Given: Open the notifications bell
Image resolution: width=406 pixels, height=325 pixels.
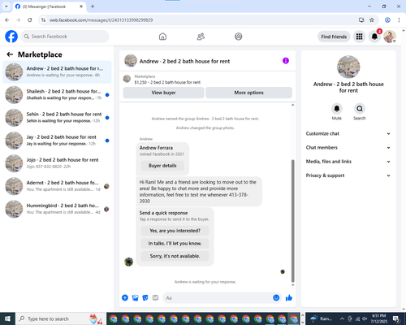Looking at the screenshot, I should click(x=374, y=37).
